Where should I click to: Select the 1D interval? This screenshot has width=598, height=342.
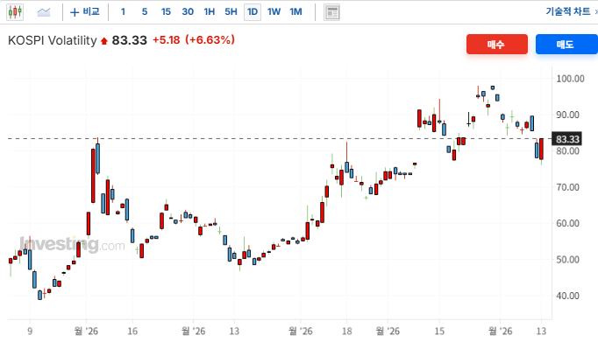253,11
